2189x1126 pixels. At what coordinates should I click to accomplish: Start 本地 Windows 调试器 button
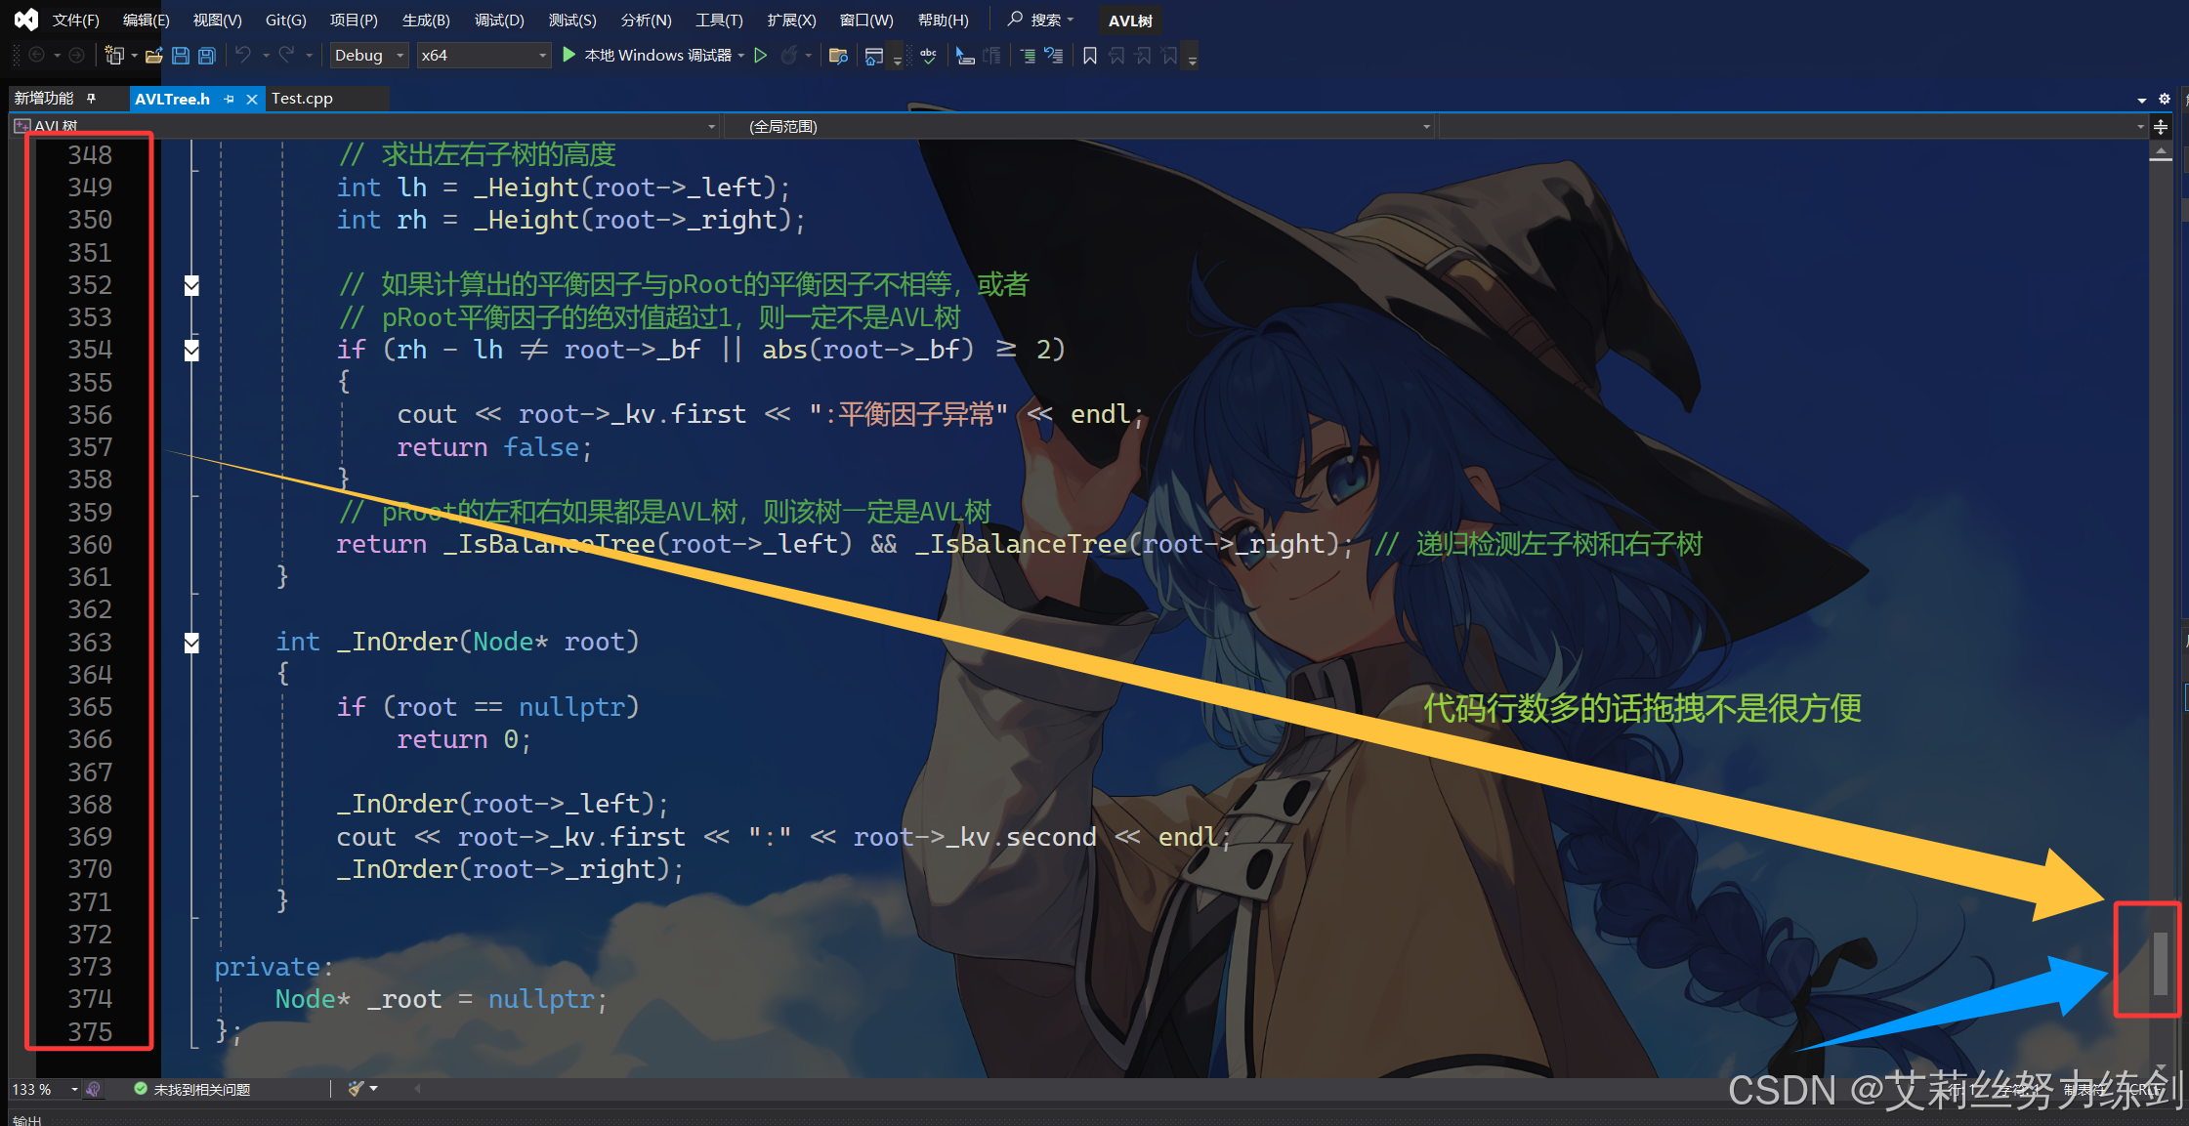click(650, 56)
